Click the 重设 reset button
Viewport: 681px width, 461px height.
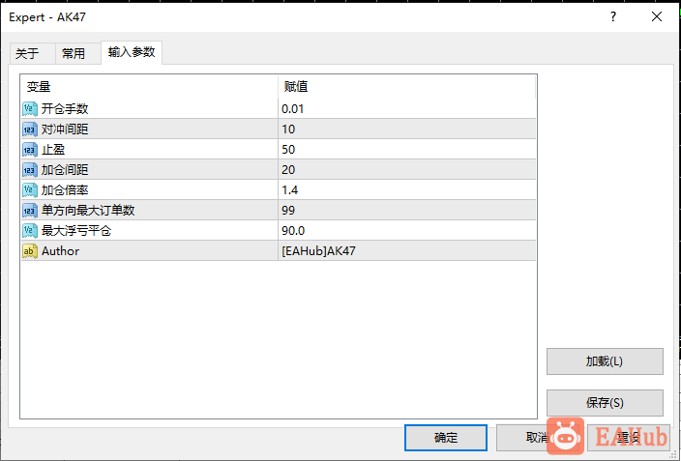pos(629,438)
